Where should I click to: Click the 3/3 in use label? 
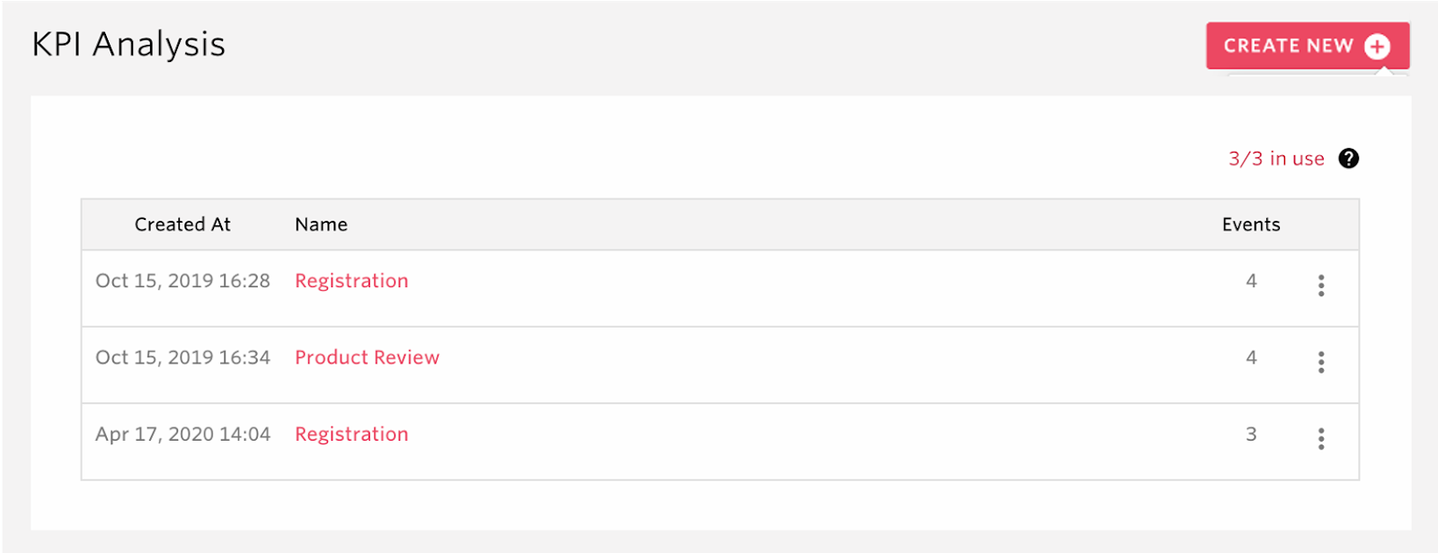(1276, 159)
